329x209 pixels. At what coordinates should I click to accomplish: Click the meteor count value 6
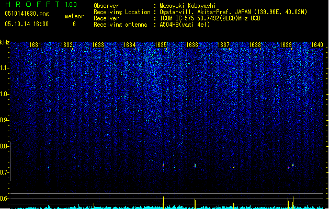74,24
